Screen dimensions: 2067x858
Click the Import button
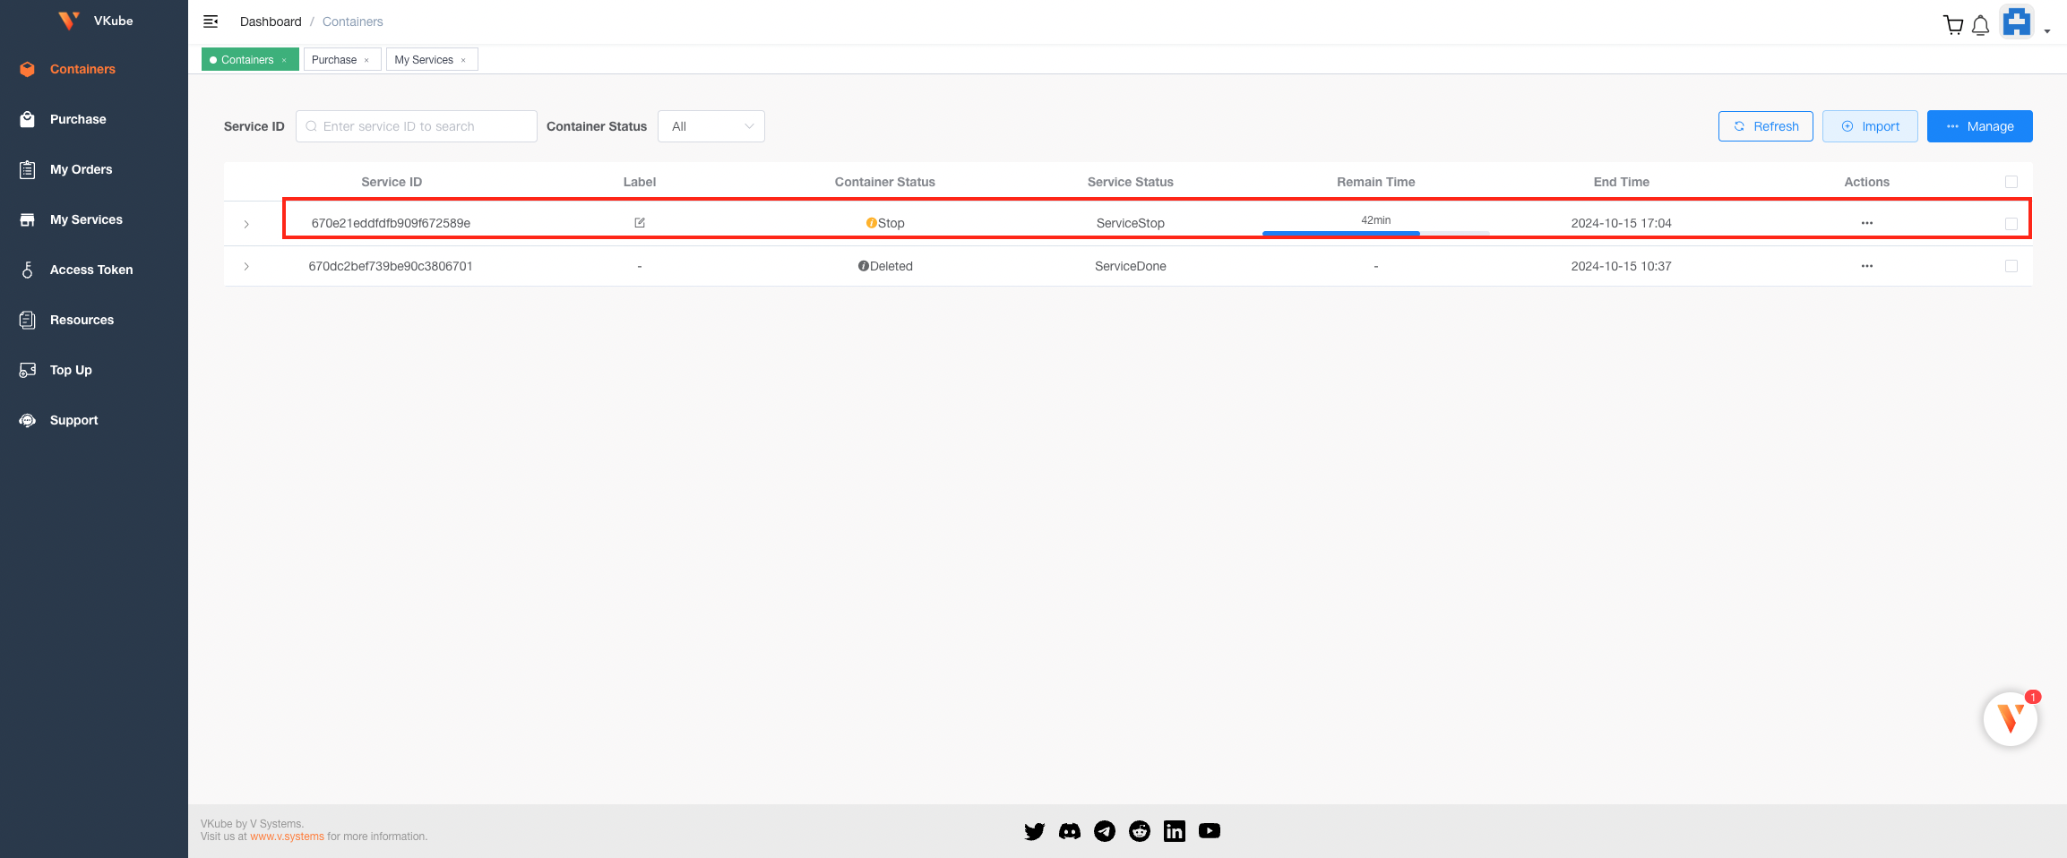[1870, 126]
